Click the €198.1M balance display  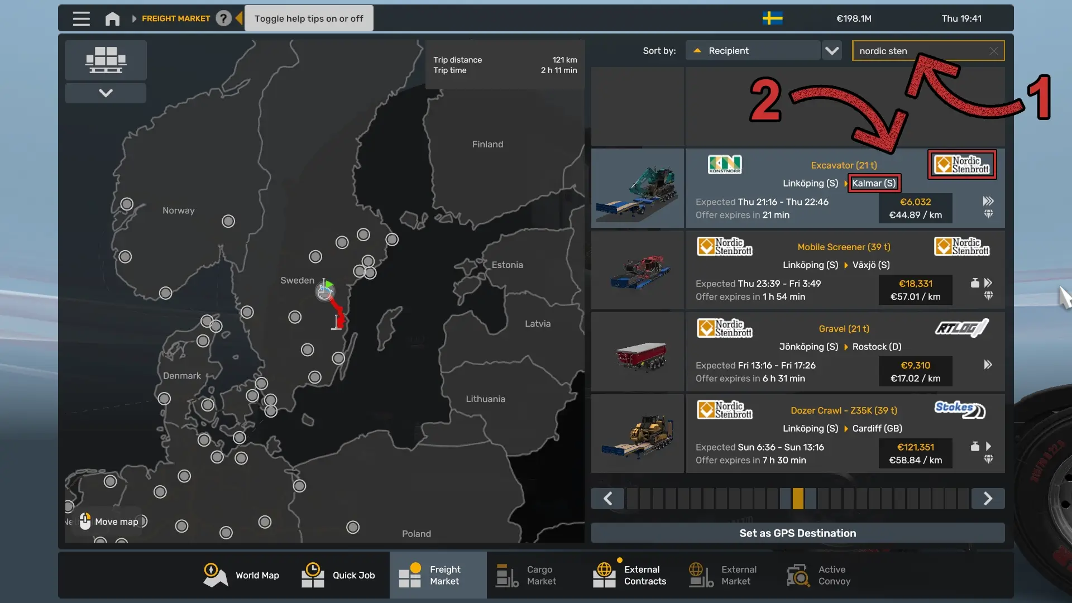pyautogui.click(x=854, y=18)
